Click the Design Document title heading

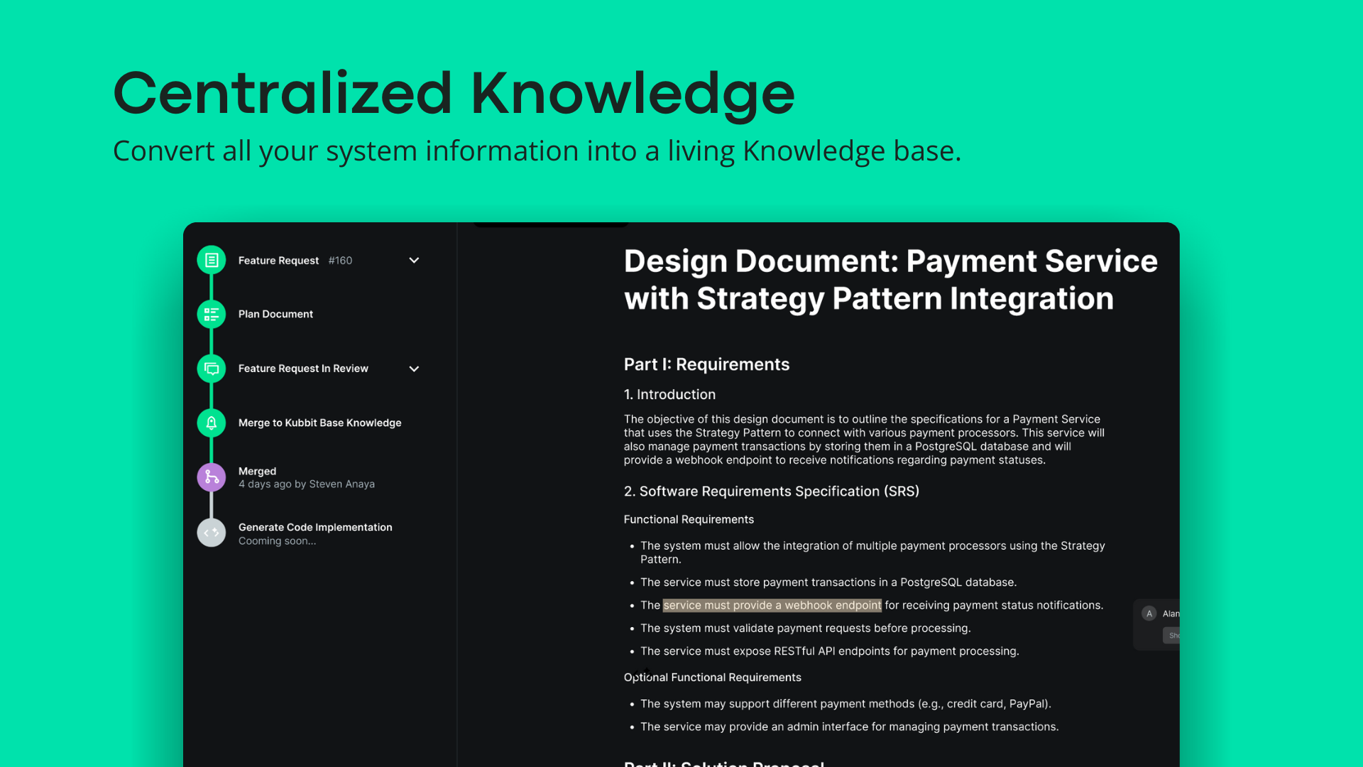(x=890, y=280)
